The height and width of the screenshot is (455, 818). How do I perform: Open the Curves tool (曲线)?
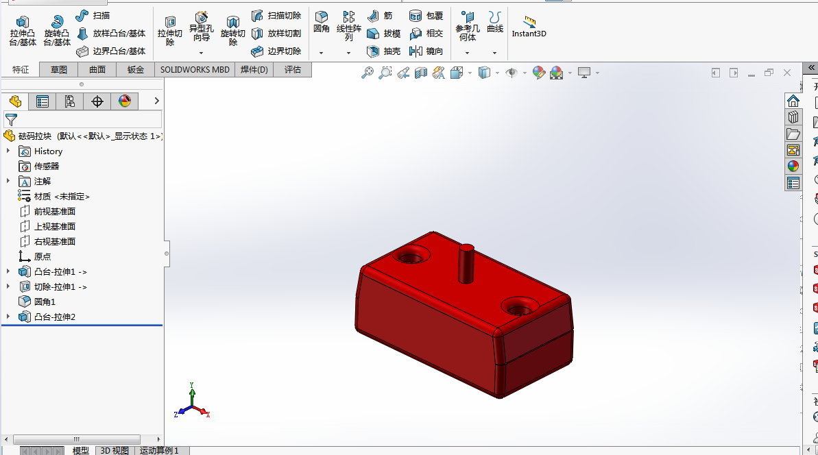pos(495,22)
